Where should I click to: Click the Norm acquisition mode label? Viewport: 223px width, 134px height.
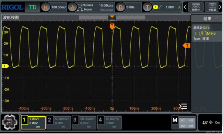pos(88,9)
